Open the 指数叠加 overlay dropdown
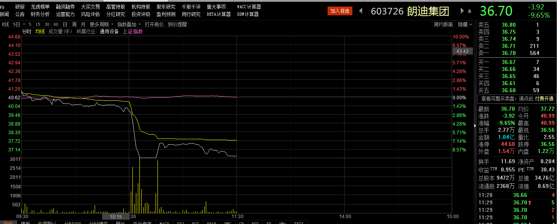This screenshot has height=224, width=557. point(129,24)
